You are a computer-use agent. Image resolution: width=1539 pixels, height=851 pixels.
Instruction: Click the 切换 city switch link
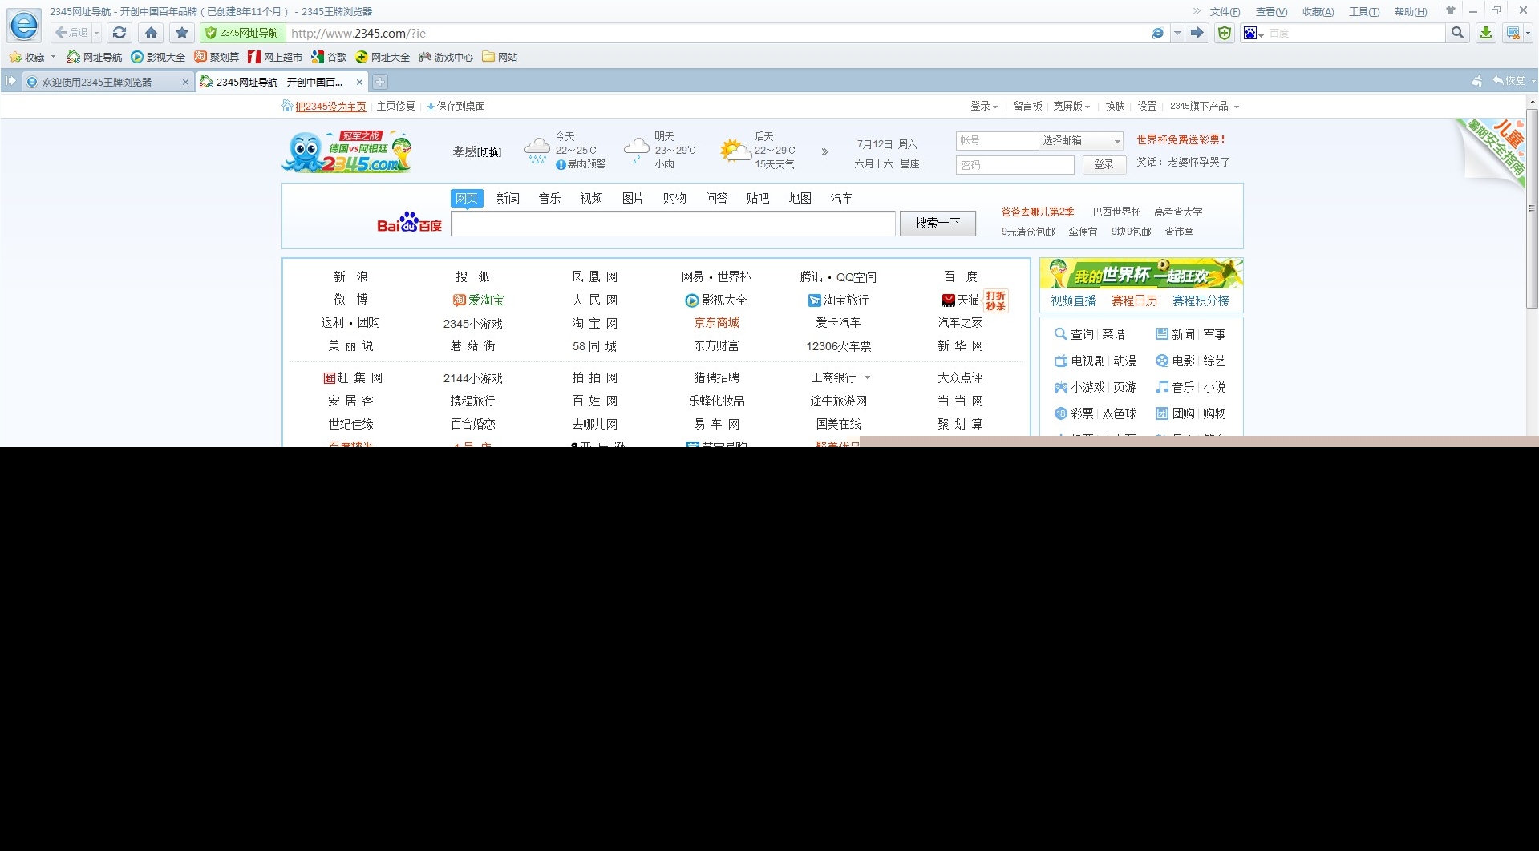[x=489, y=151]
